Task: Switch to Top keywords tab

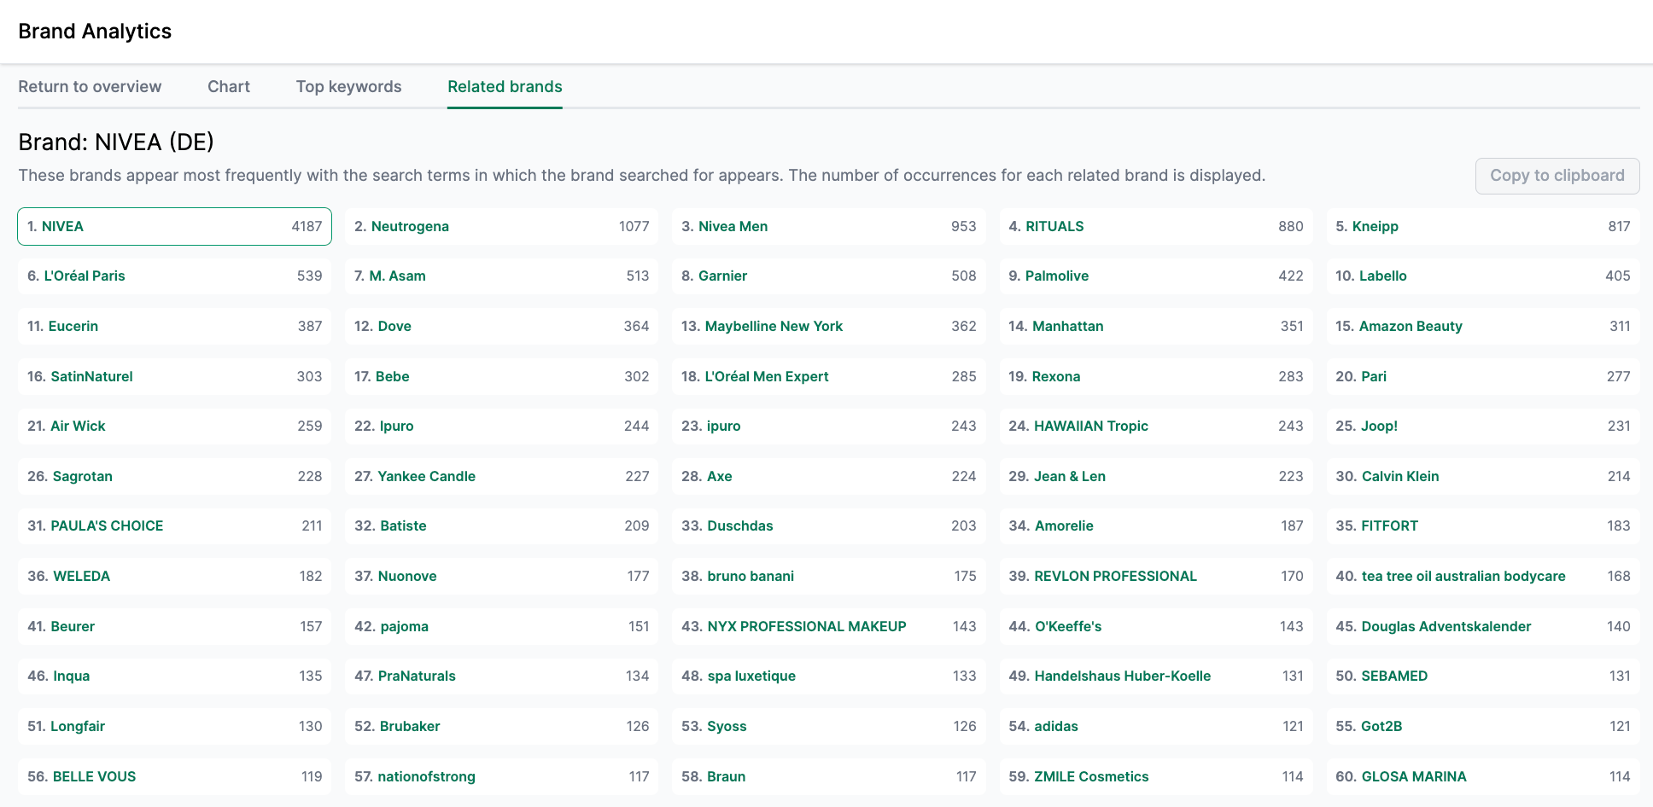Action: tap(348, 86)
